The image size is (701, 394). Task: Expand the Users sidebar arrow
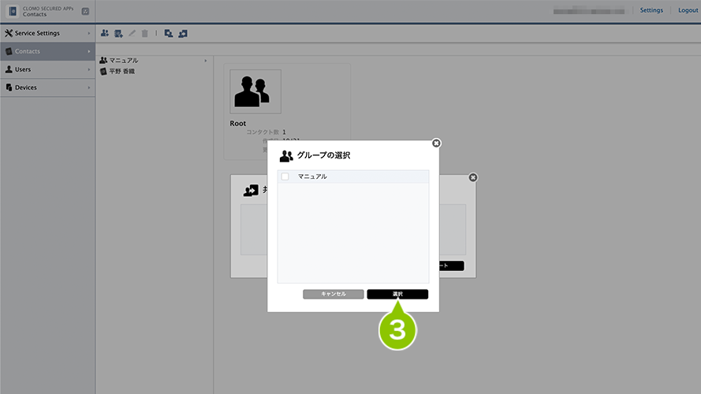[88, 69]
